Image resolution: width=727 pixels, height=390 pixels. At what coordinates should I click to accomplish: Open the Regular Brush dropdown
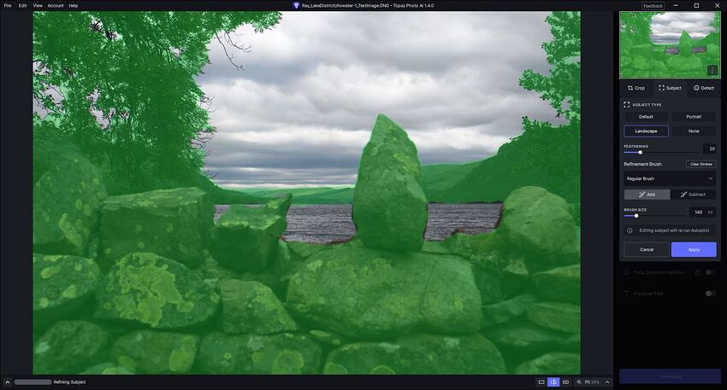(x=670, y=178)
